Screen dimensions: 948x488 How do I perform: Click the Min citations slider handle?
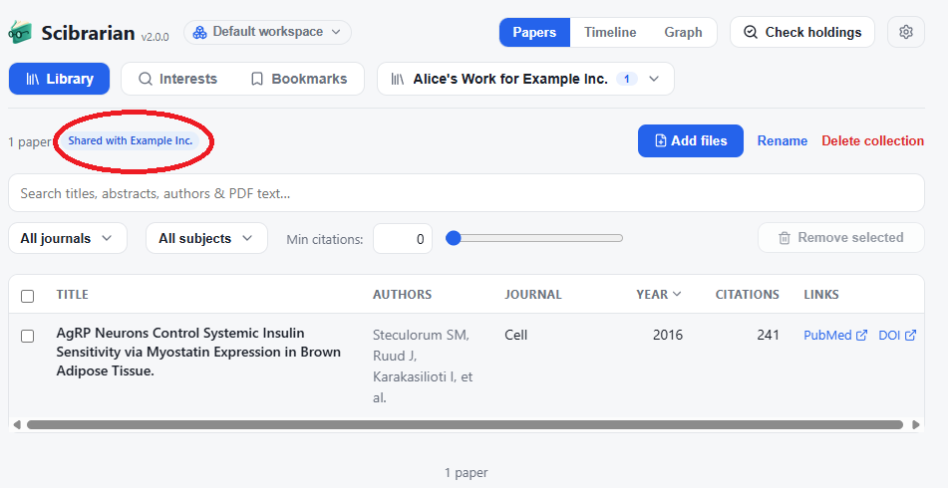(454, 238)
